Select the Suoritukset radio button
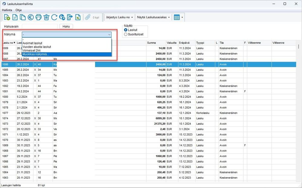Screen dimensions: 302x188 [126, 34]
